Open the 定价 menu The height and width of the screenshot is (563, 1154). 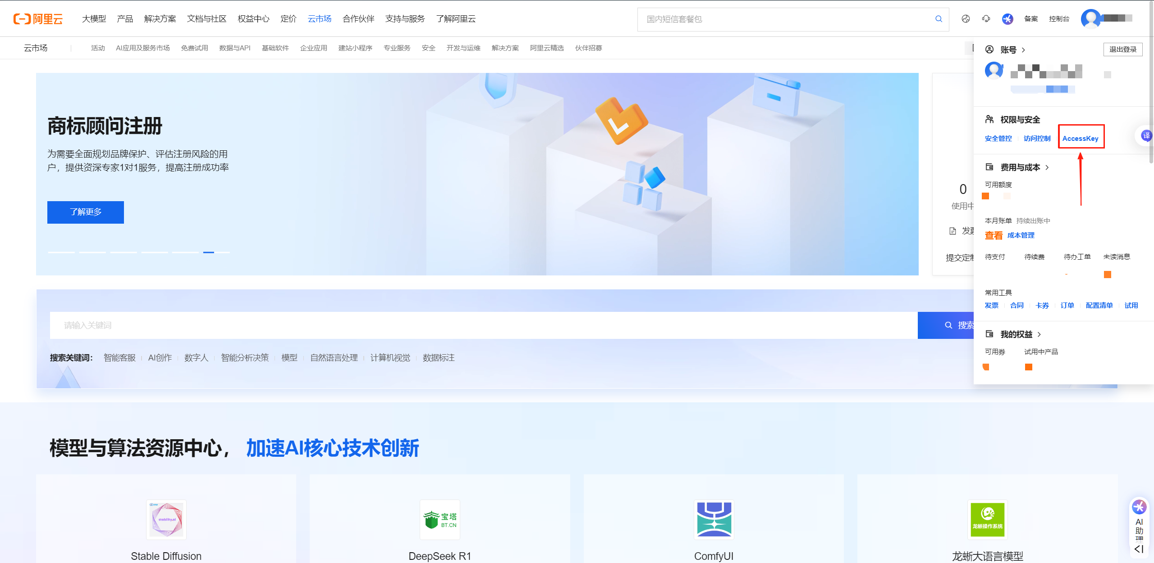point(288,19)
